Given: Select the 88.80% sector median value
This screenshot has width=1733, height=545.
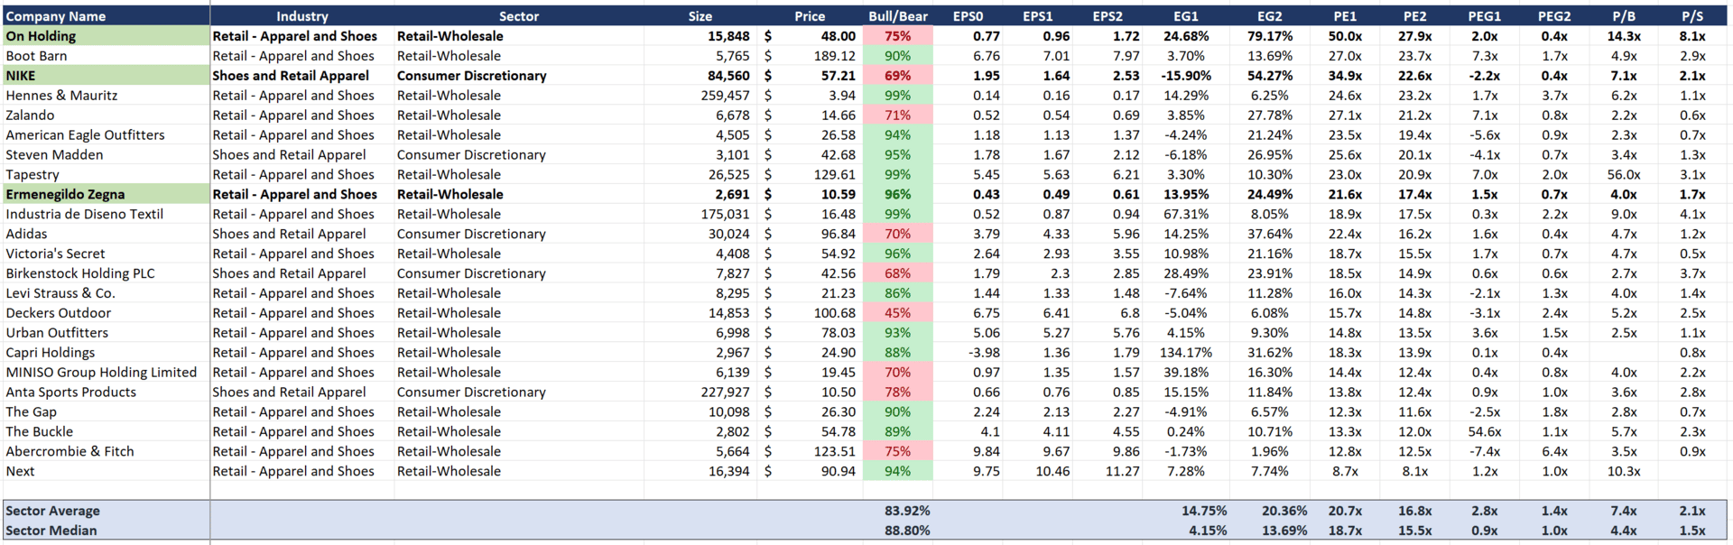Looking at the screenshot, I should [907, 531].
